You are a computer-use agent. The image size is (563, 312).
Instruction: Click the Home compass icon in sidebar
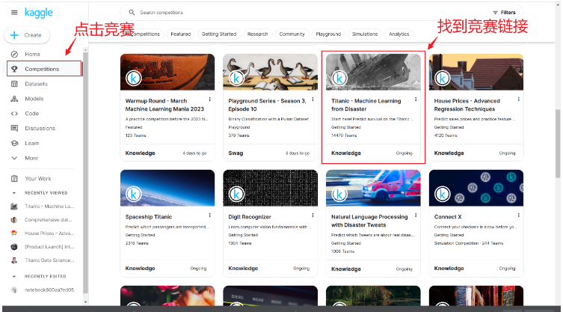pyautogui.click(x=14, y=55)
